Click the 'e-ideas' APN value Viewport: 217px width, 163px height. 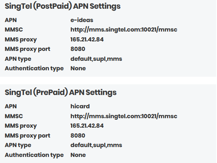82,20
